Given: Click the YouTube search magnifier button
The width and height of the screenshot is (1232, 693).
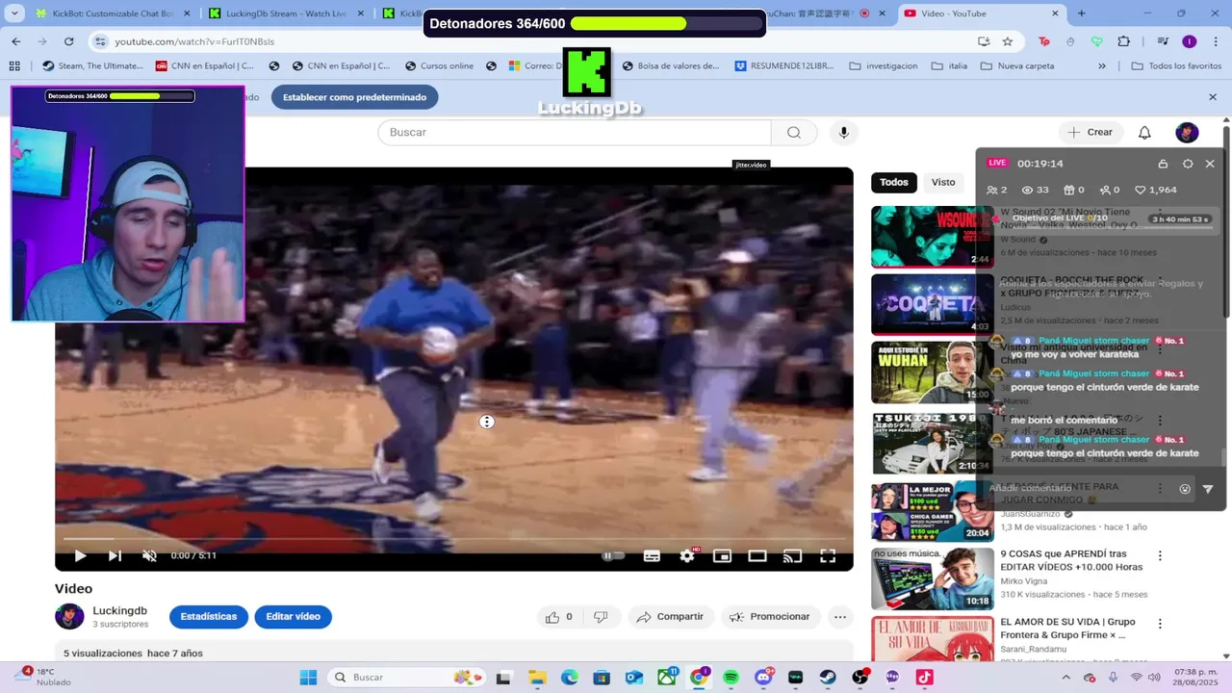Looking at the screenshot, I should click(x=794, y=132).
